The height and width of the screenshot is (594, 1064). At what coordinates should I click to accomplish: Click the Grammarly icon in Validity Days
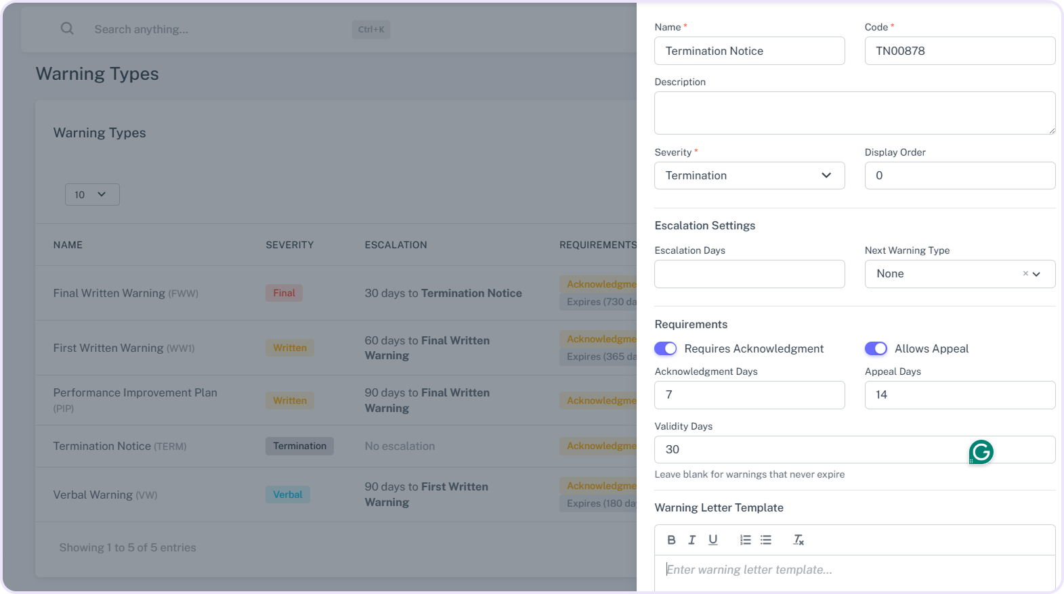981,451
